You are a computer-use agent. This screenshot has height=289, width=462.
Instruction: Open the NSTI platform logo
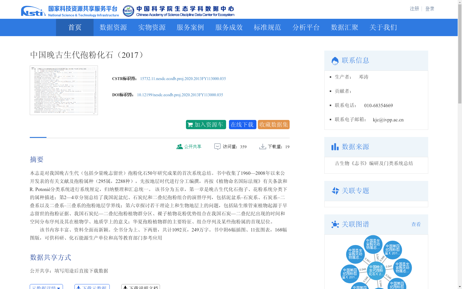tap(70, 11)
